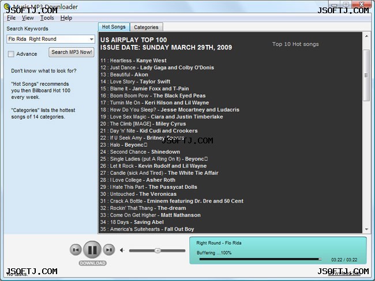Select Rockin' That Thang - The-dream
Image resolution: width=375 pixels, height=281 pixels.
click(143, 208)
